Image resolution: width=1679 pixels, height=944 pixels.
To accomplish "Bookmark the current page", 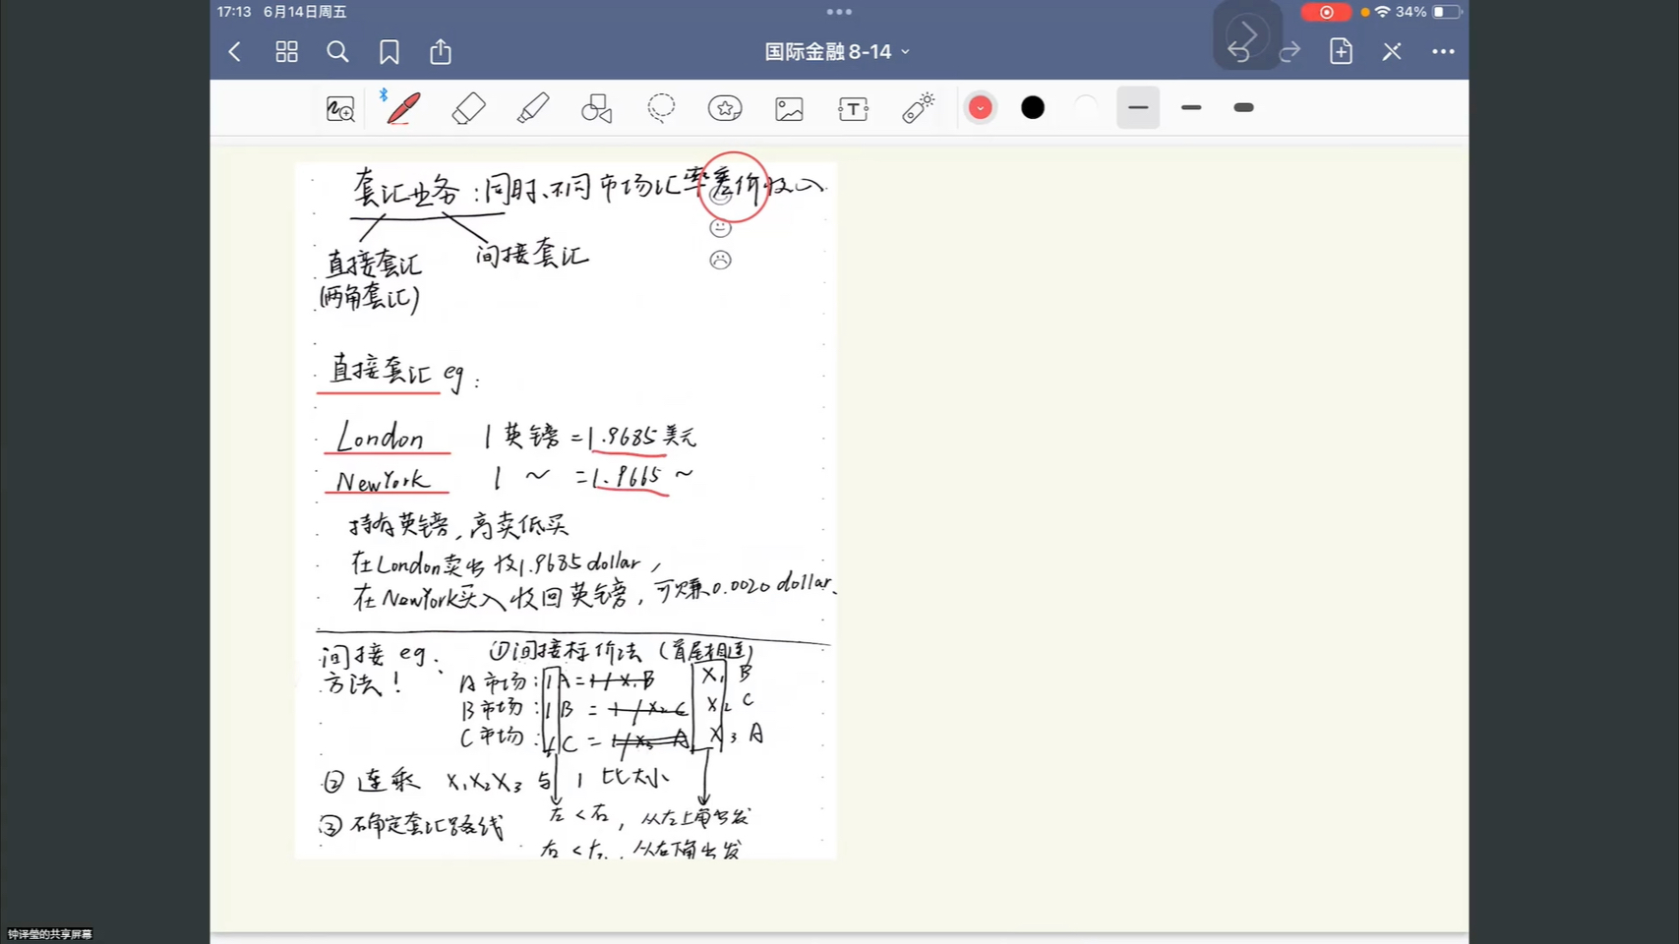I will pyautogui.click(x=390, y=52).
